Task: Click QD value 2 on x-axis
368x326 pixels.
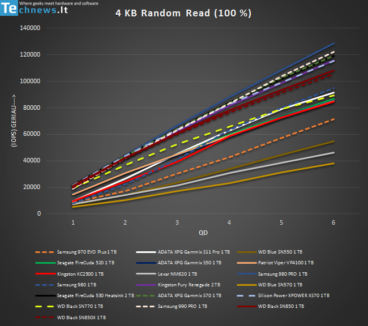Action: coord(125,222)
